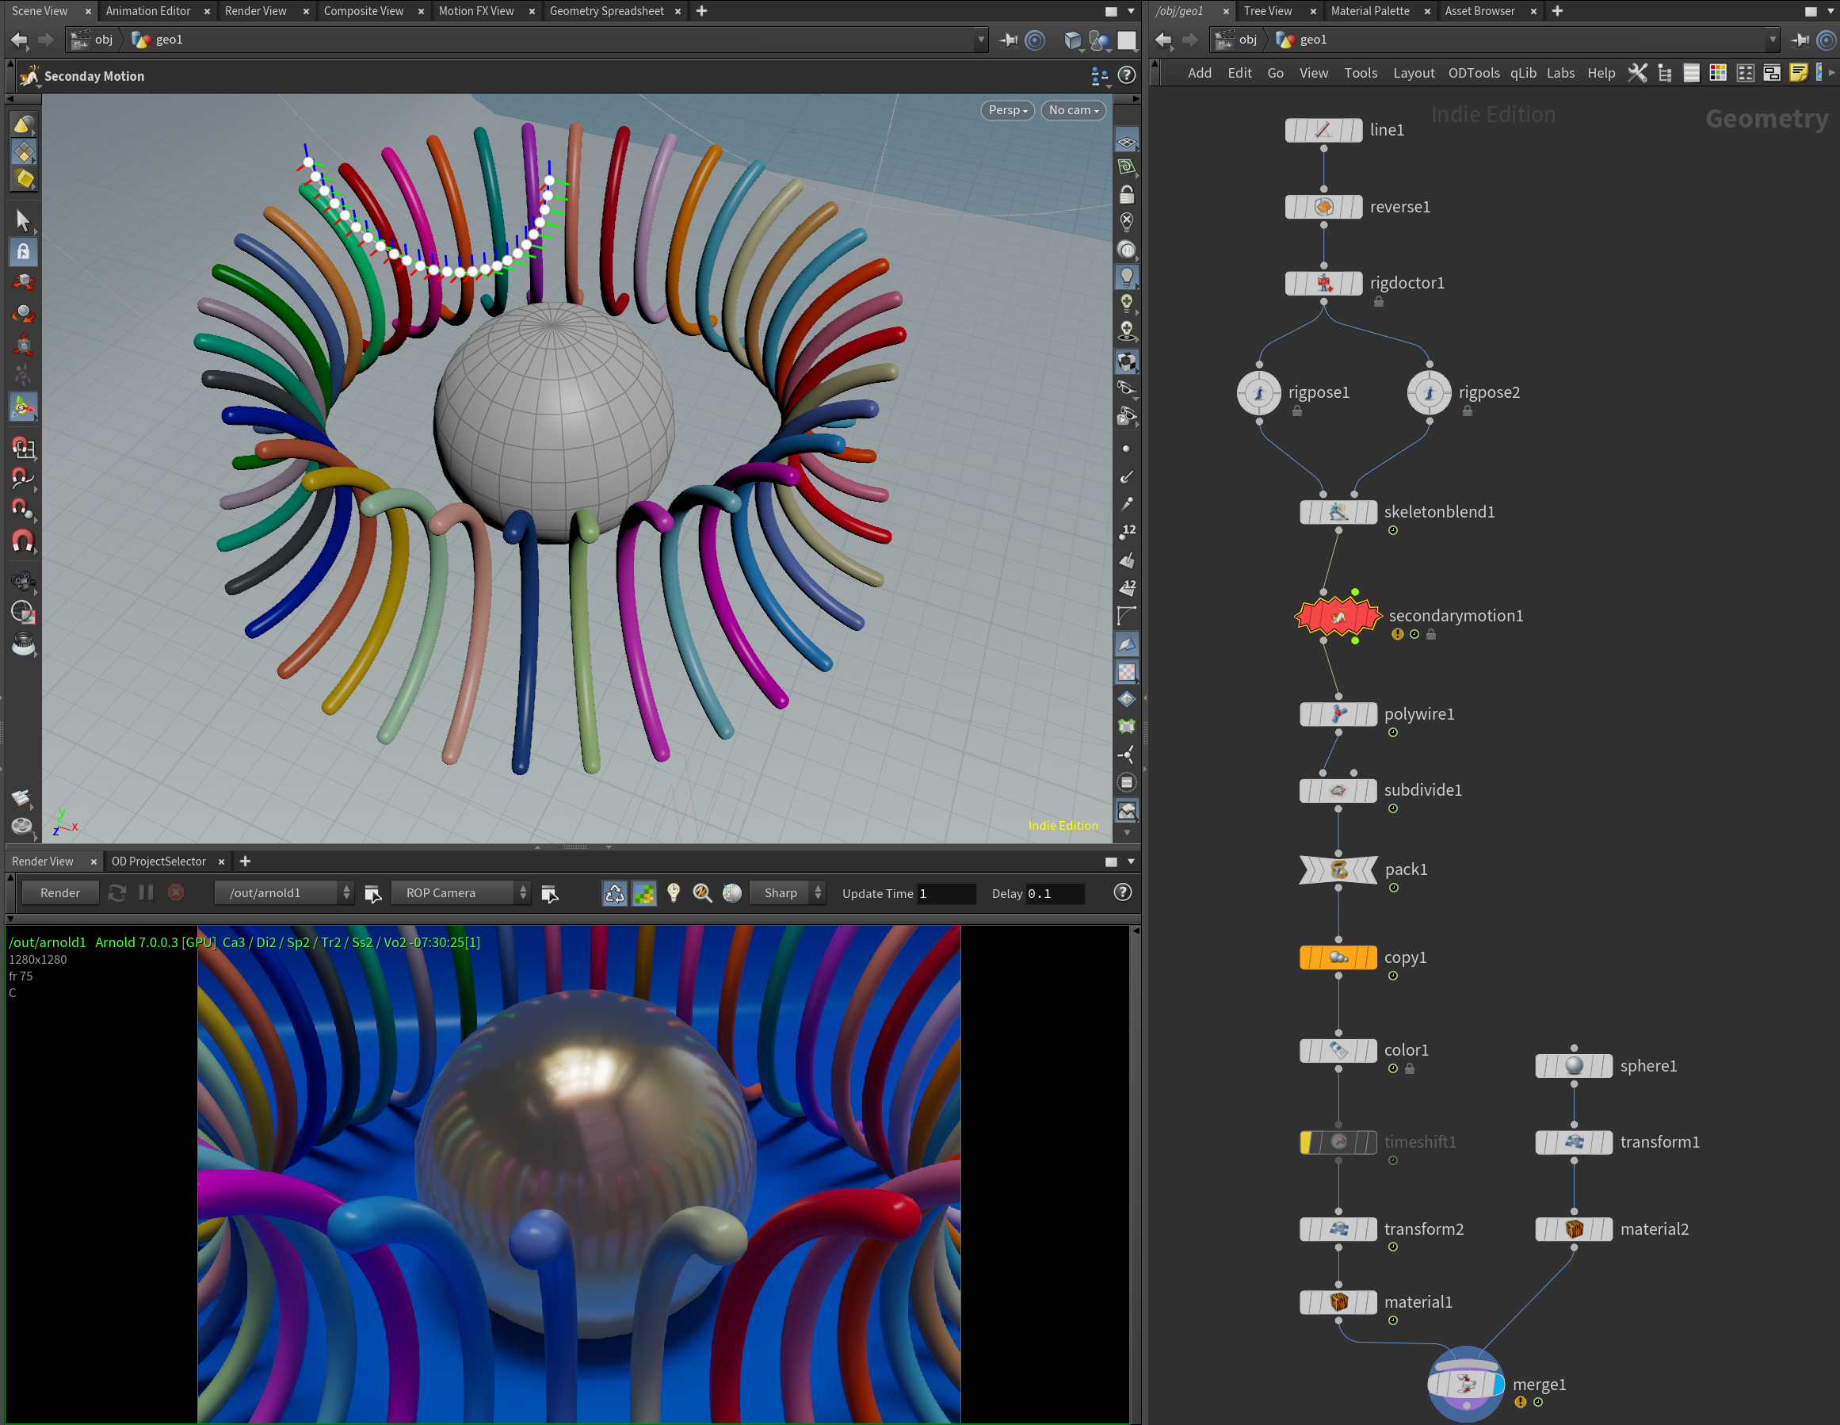Select the sphere1 node icon
The height and width of the screenshot is (1425, 1840).
(x=1573, y=1066)
